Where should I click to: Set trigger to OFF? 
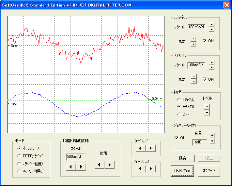pyautogui.click(x=179, y=114)
